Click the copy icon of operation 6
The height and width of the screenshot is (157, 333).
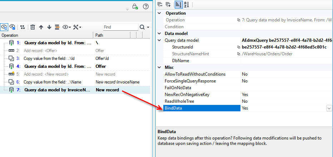(11, 82)
